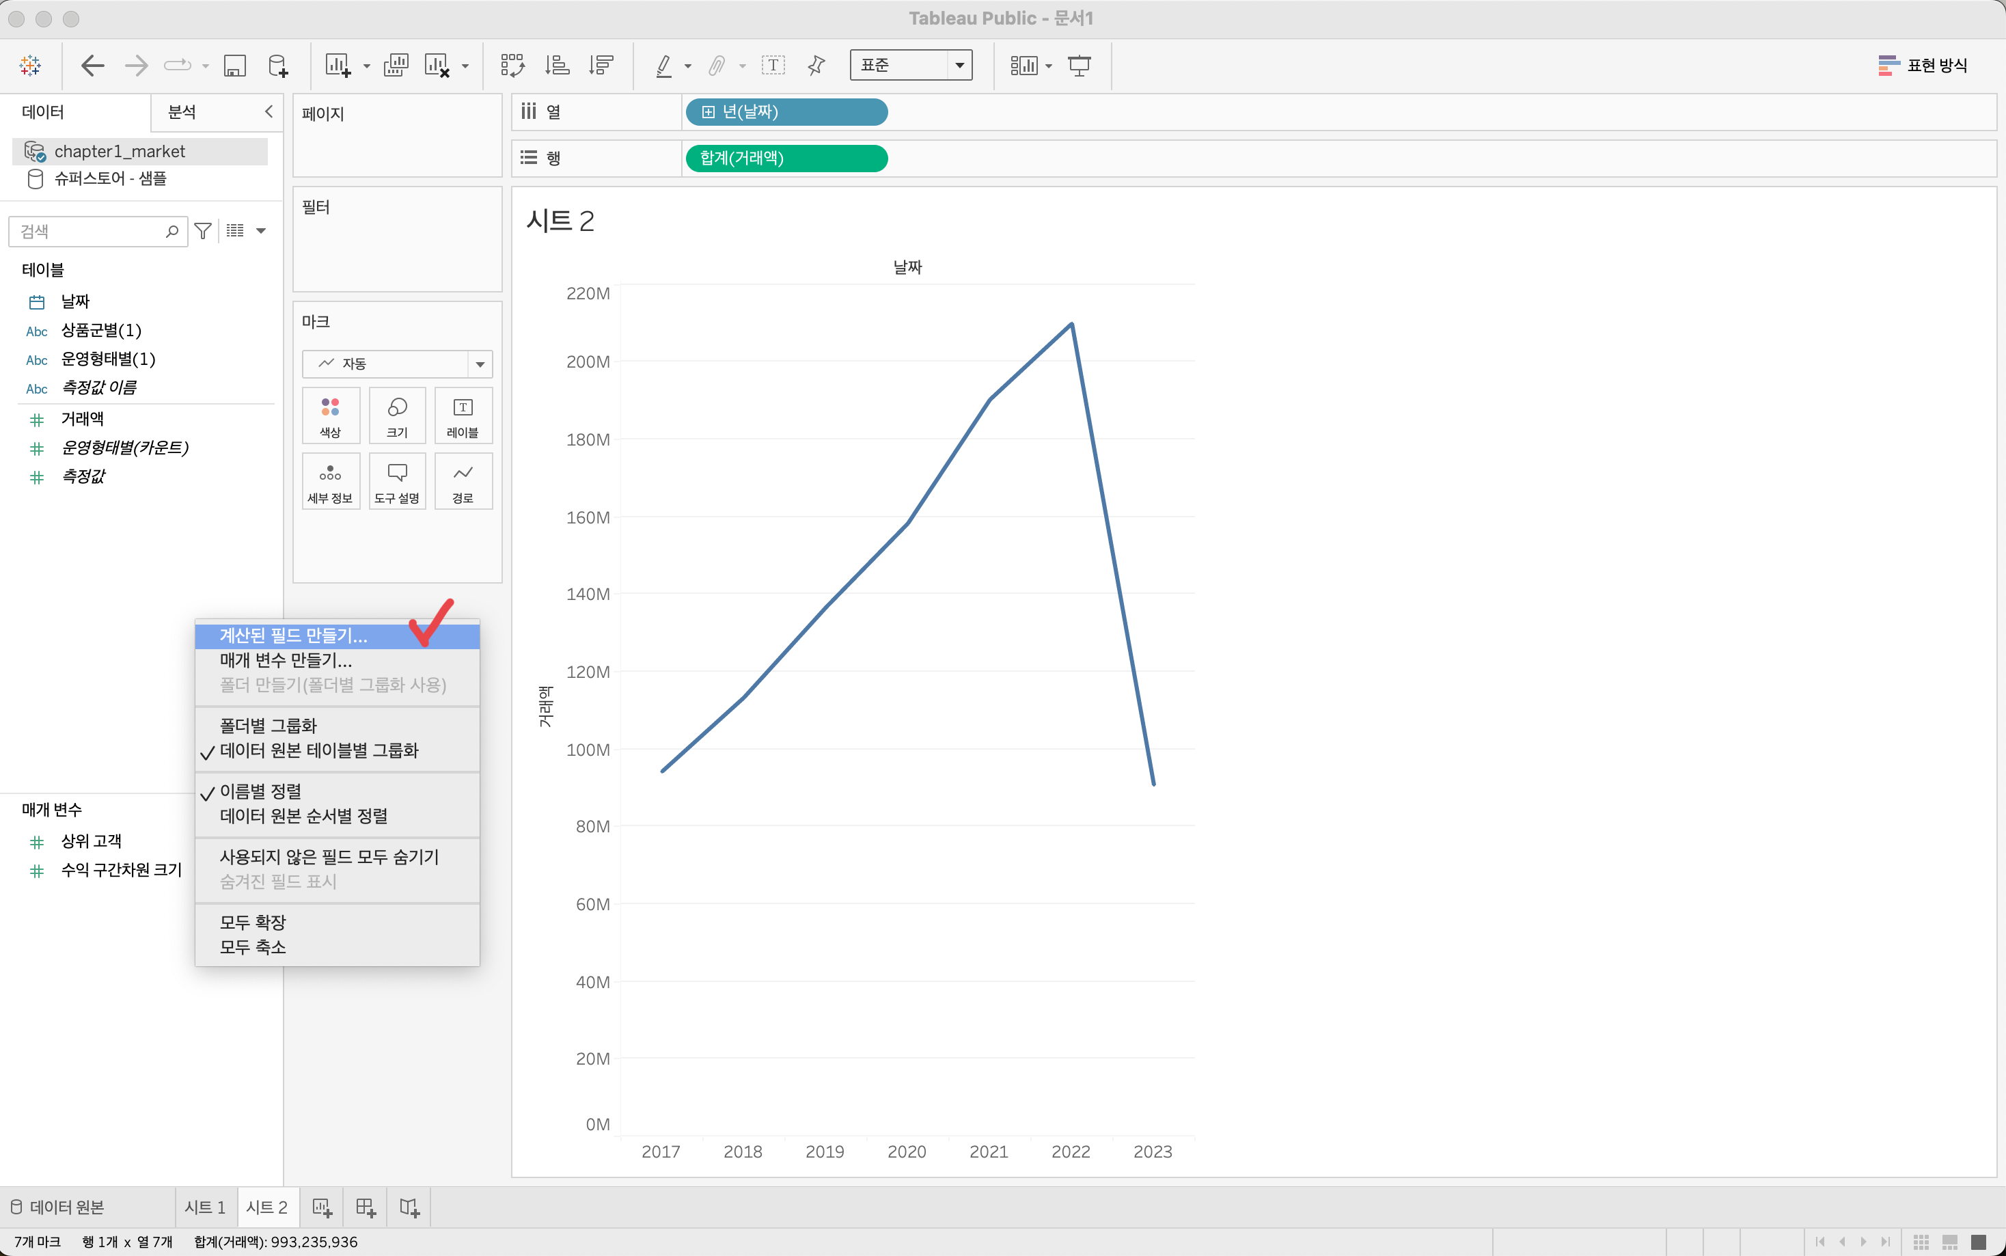Viewport: 2006px width, 1256px height.
Task: Toggle 이름별 정렬 sort option
Action: 260,791
